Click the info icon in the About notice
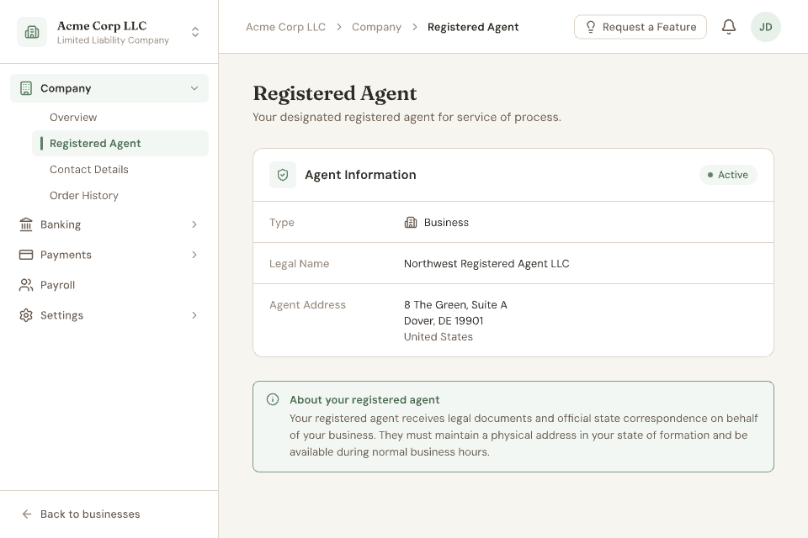The height and width of the screenshot is (538, 808). coord(273,400)
